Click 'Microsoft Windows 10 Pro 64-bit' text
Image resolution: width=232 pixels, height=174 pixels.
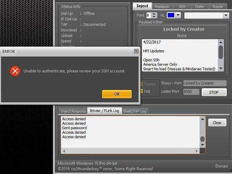[87, 163]
